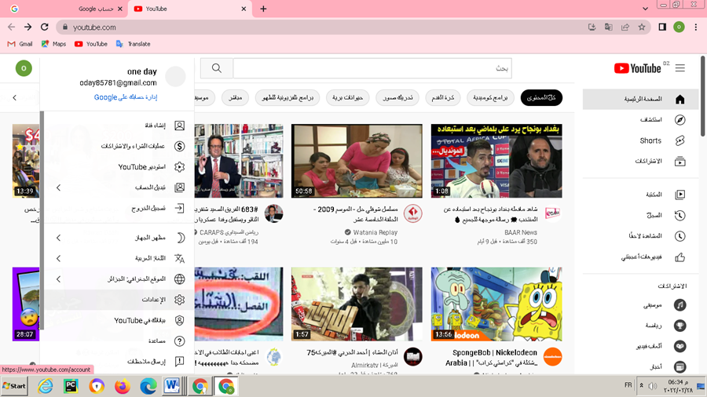Screen dimensions: 707x397
Task: Open Watch later sidebar icon
Action: [680, 236]
